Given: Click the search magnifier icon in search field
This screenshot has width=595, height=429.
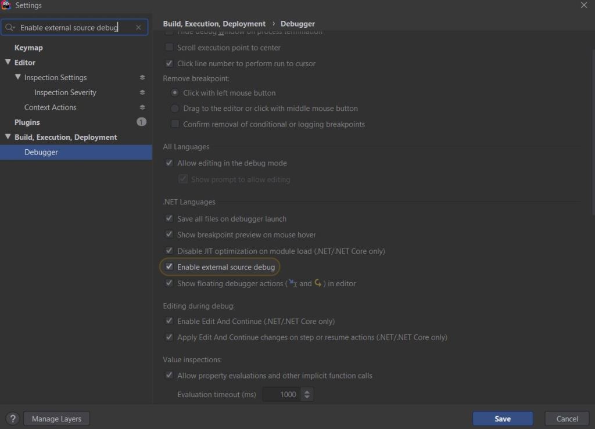Looking at the screenshot, I should click(10, 27).
